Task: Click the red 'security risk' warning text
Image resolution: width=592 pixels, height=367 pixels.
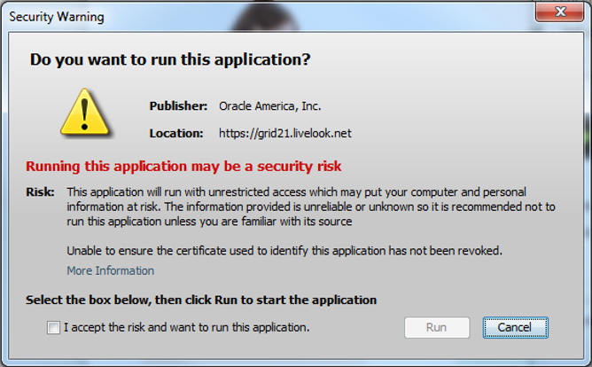Action: point(183,166)
